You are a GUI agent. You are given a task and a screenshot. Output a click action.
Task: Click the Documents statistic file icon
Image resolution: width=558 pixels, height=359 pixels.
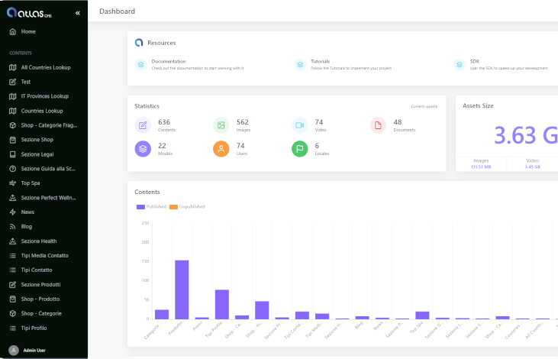(378, 125)
